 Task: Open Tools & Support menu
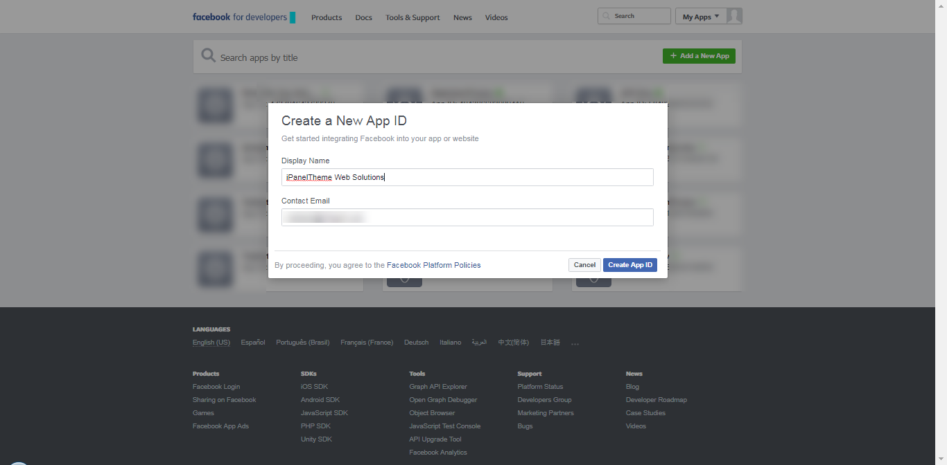coord(412,17)
